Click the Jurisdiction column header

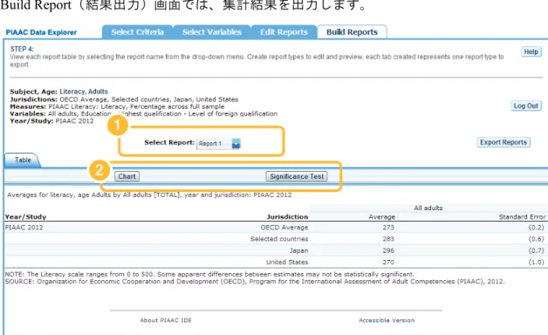(287, 216)
